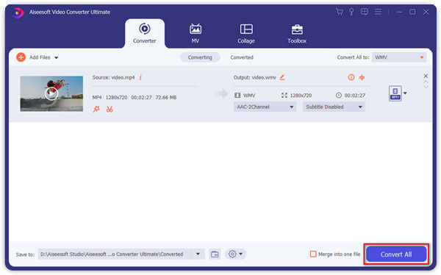This screenshot has height=275, width=441.
Task: Switch to the Collage tab
Action: tap(246, 33)
